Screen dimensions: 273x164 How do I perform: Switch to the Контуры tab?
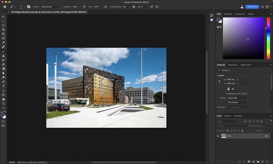tap(238, 116)
